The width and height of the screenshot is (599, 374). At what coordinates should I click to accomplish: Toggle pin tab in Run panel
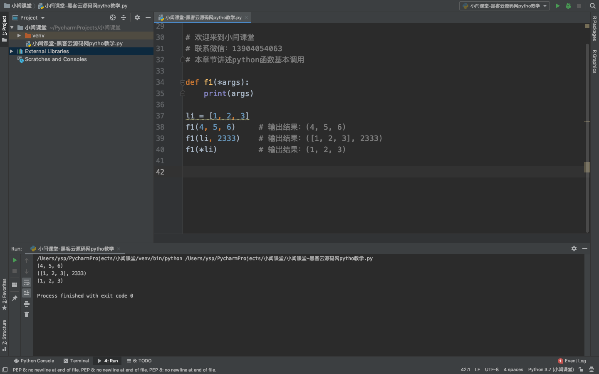pos(15,298)
